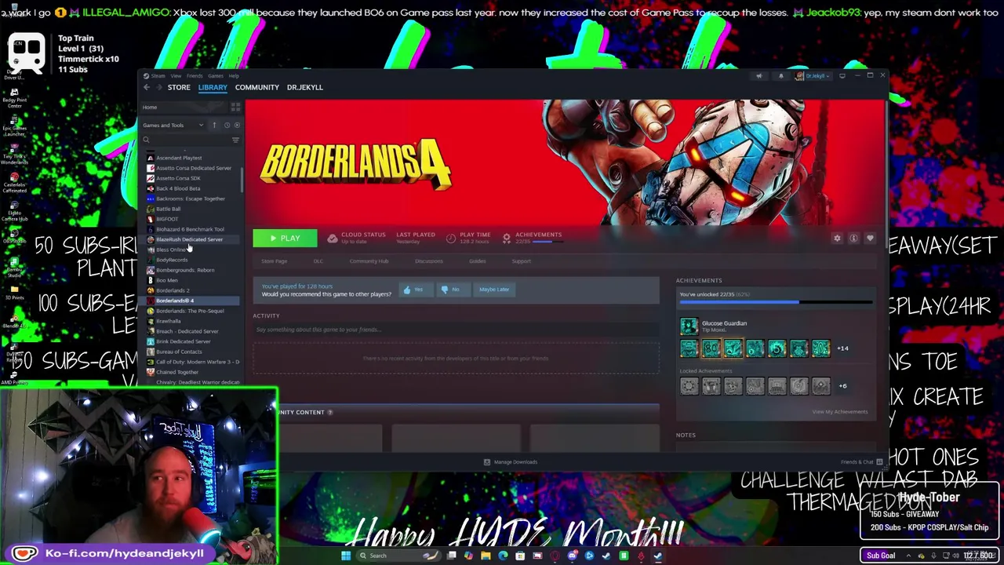Screen dimensions: 1004x565
Task: Focus the activity 'Say something' field
Action: (x=456, y=330)
